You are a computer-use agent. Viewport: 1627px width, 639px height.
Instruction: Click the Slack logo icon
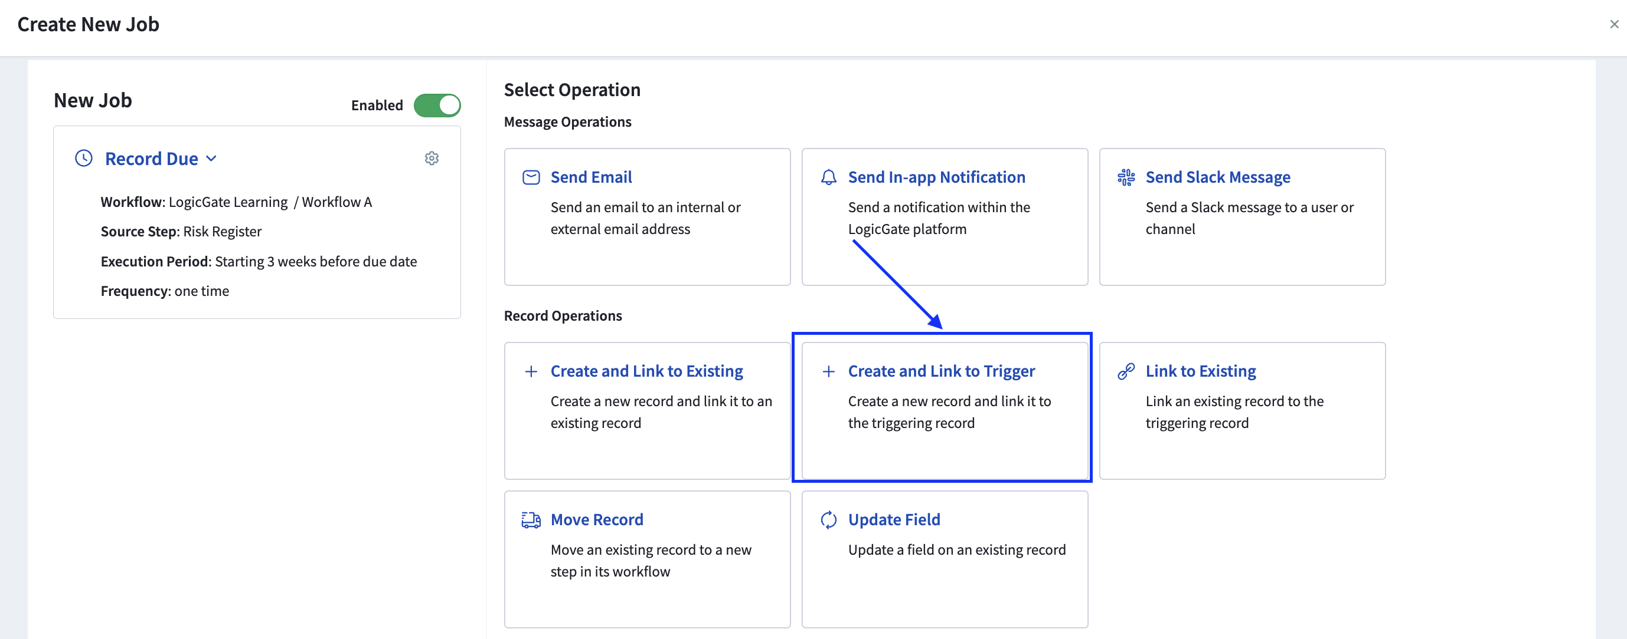[x=1126, y=177]
